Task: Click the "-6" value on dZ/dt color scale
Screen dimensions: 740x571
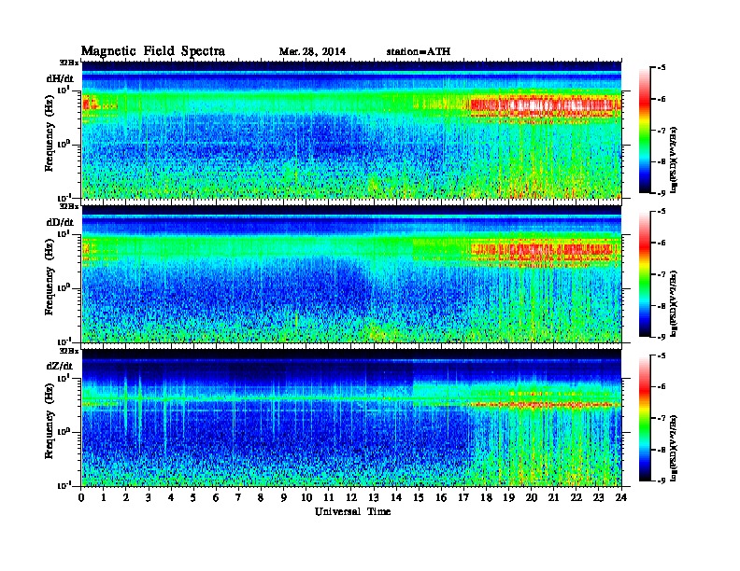Action: pos(662,386)
